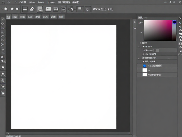Click the spiral icon below the cursor arrow on far right
Screen dimensions: 182x137
(180, 27)
